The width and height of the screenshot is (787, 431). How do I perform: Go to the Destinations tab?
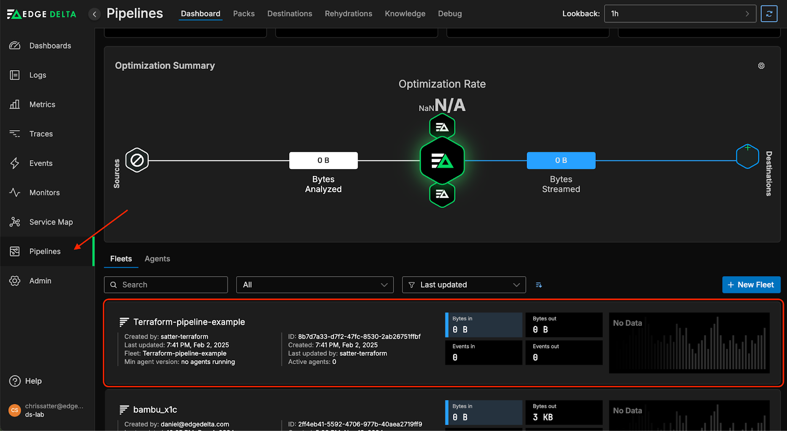tap(290, 14)
